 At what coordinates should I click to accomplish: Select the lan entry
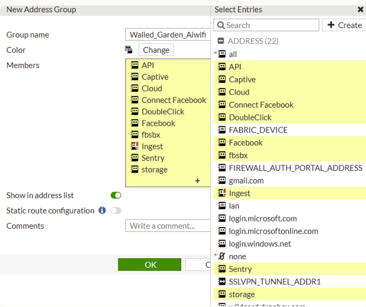coord(289,206)
